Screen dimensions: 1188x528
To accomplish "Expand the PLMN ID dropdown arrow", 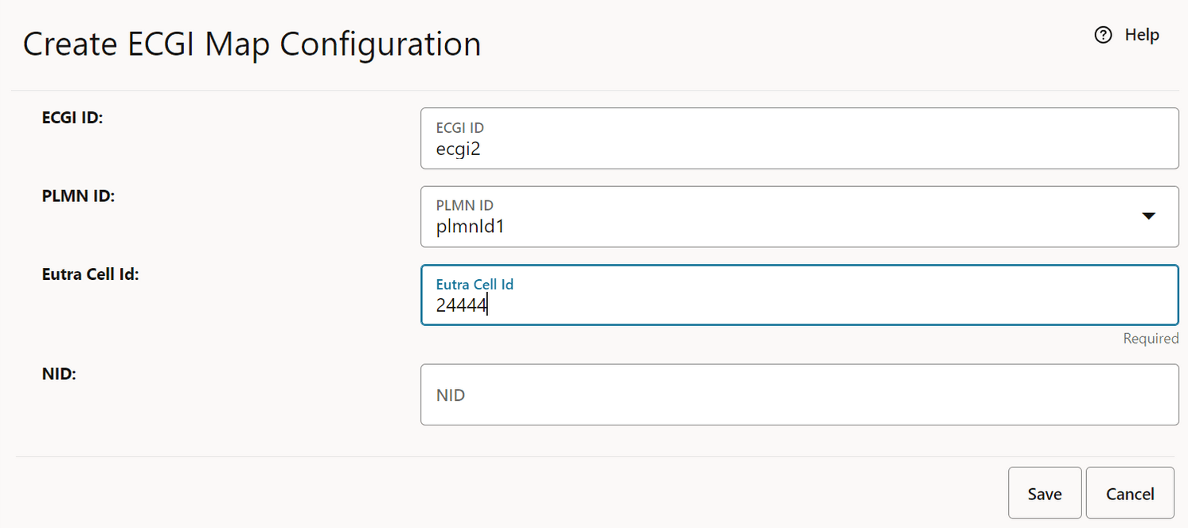I will [1149, 215].
